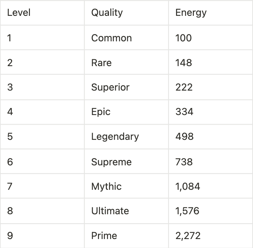Click the Rare quality cell
Image resolution: width=253 pixels, height=248 pixels.
coord(101,63)
